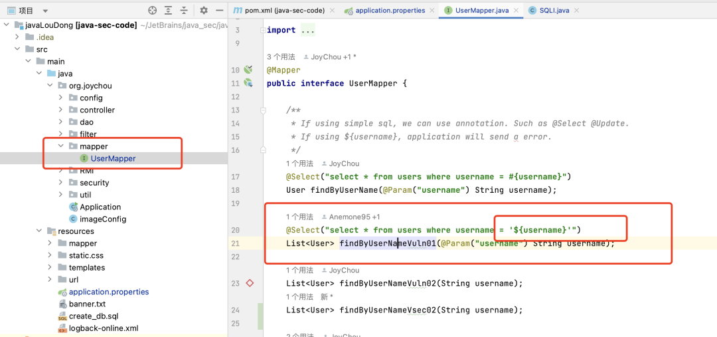717x337 pixels.
Task: Click the findByUserNameVuln01 method name
Action: pos(387,243)
